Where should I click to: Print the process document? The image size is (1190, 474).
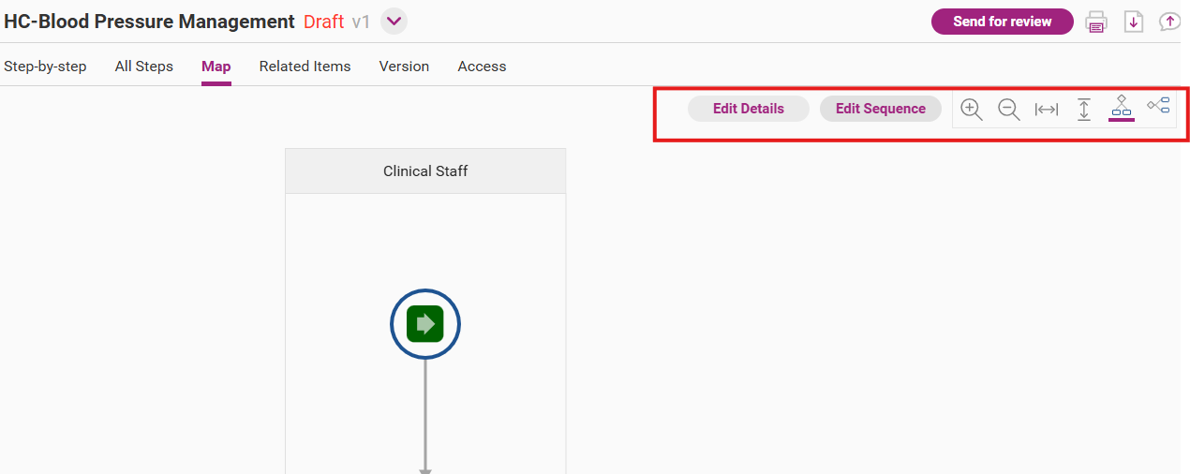[1095, 22]
